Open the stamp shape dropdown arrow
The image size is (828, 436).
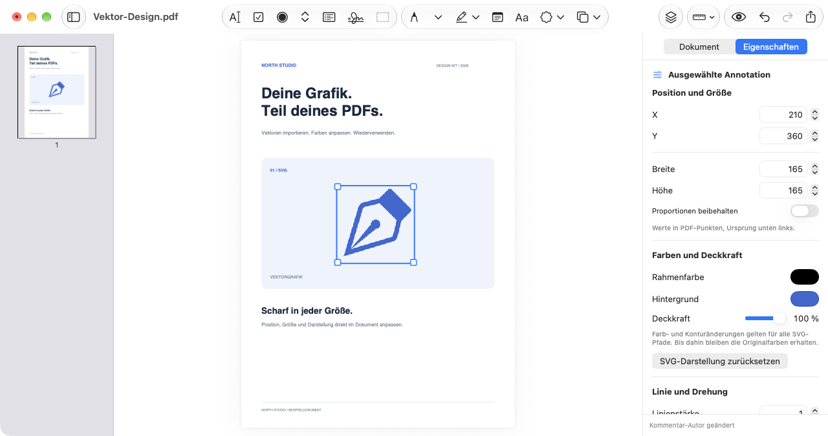[561, 17]
